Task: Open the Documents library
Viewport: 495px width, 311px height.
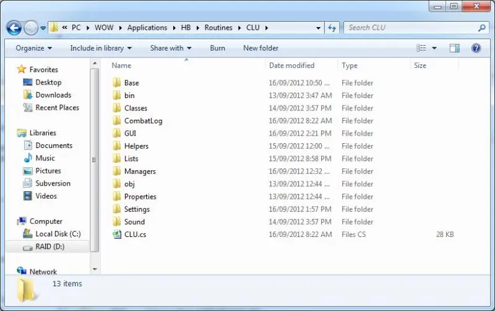Action: click(54, 146)
